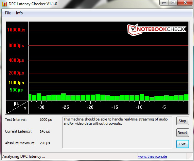Select the Current Latency value 145 µs
The height and width of the screenshot is (161, 194).
tap(45, 131)
